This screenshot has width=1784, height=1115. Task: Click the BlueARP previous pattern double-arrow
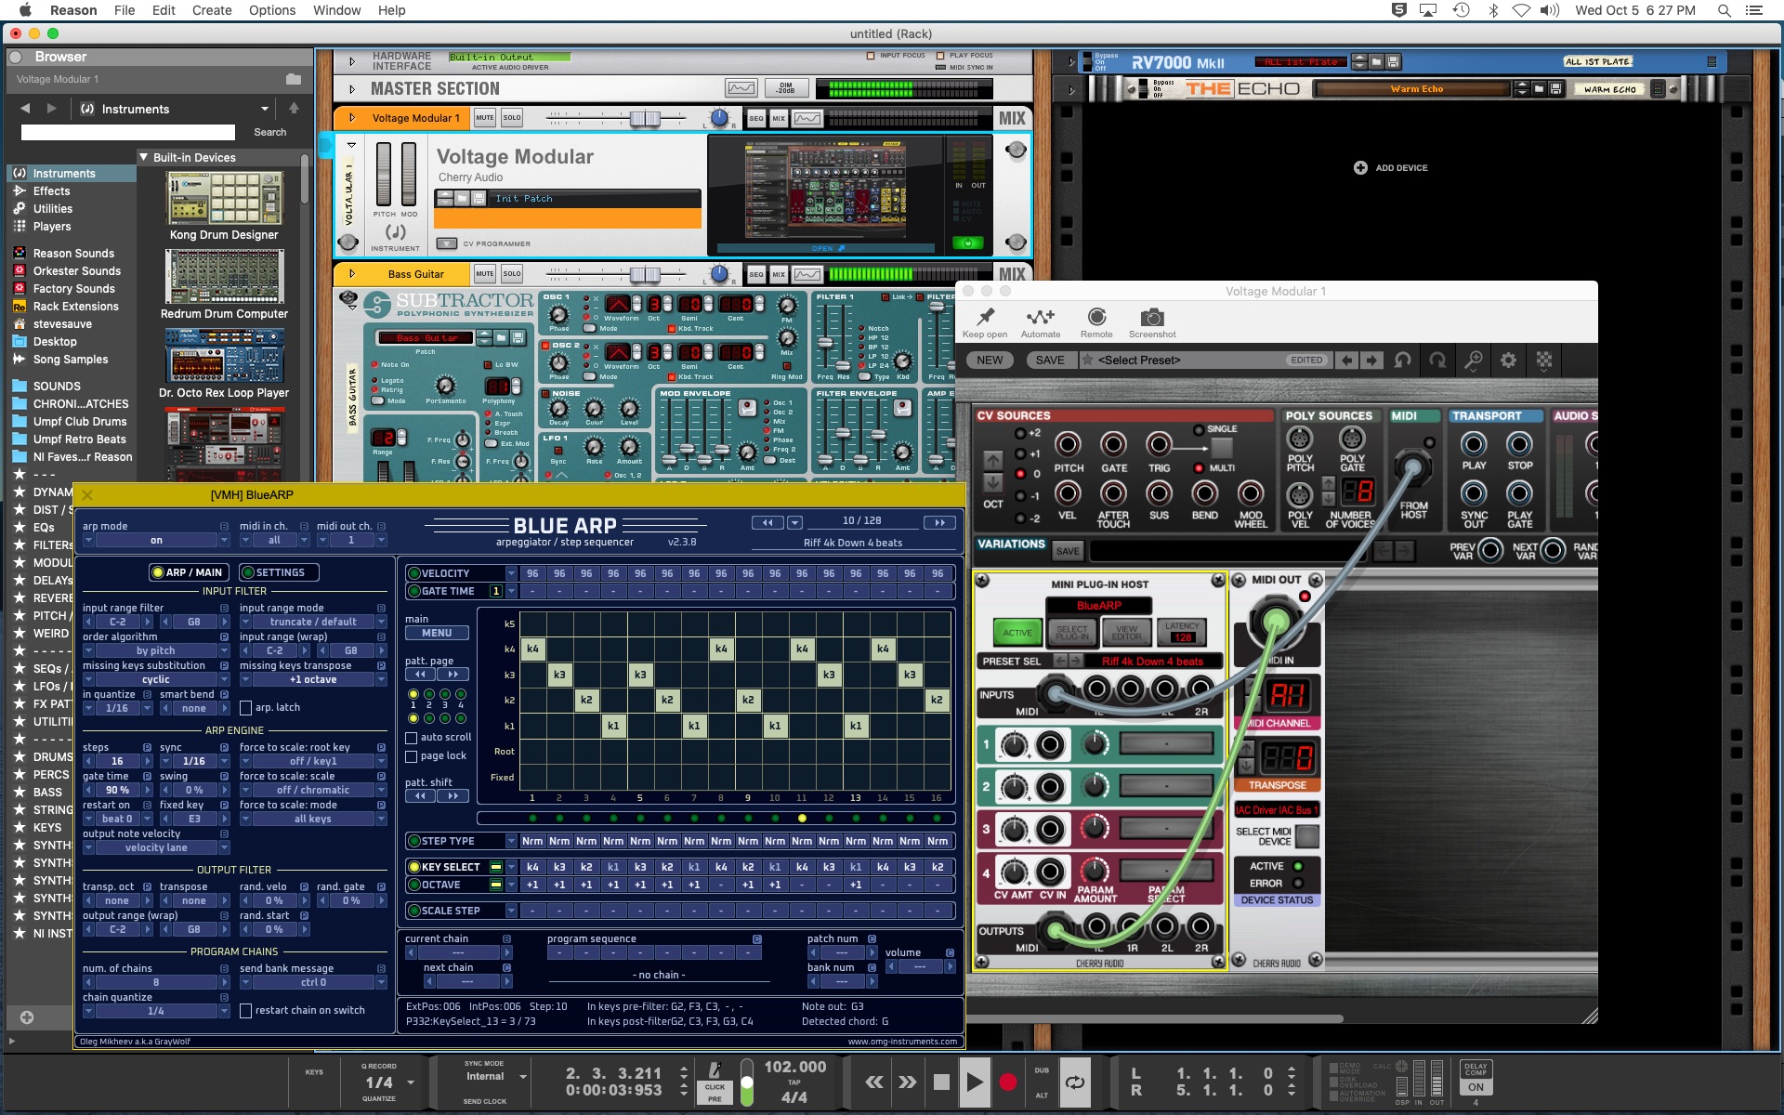tap(767, 522)
